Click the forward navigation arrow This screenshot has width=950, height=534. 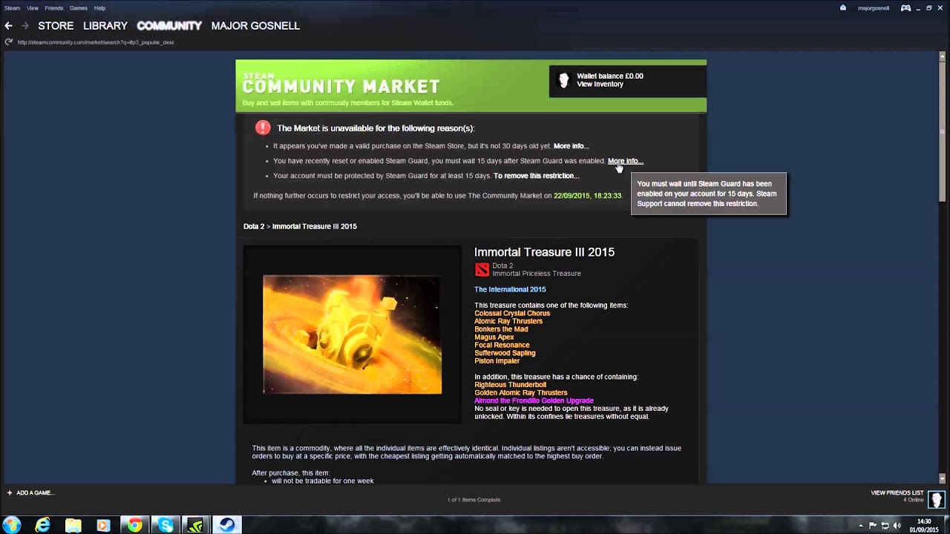(x=24, y=26)
